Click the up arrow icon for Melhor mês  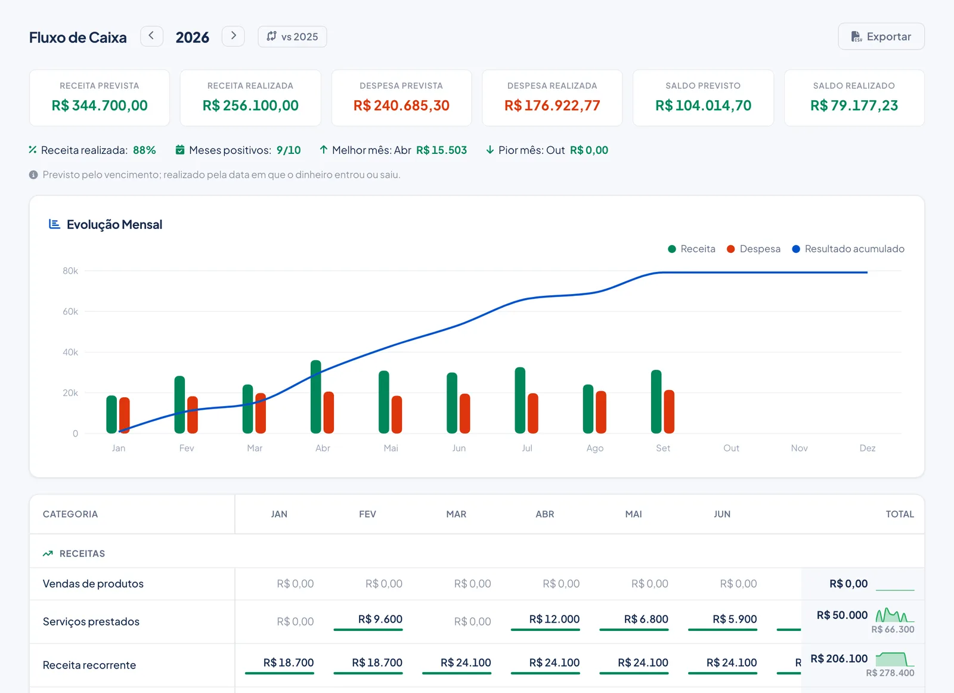[x=323, y=150]
